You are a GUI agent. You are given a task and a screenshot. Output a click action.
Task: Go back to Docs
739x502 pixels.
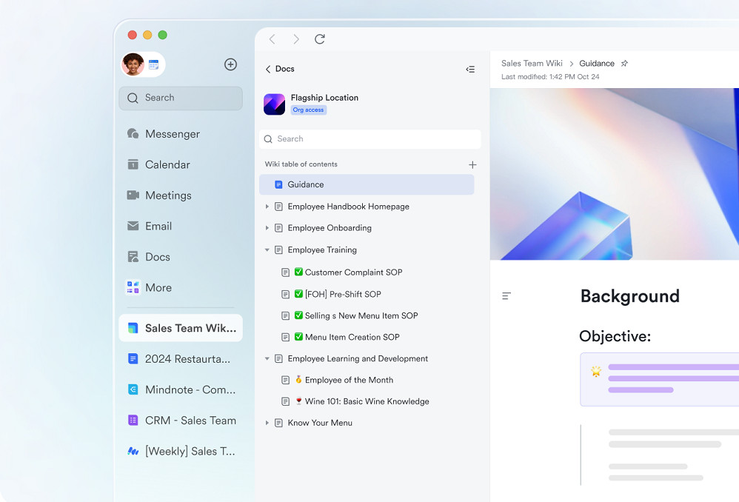tap(279, 69)
